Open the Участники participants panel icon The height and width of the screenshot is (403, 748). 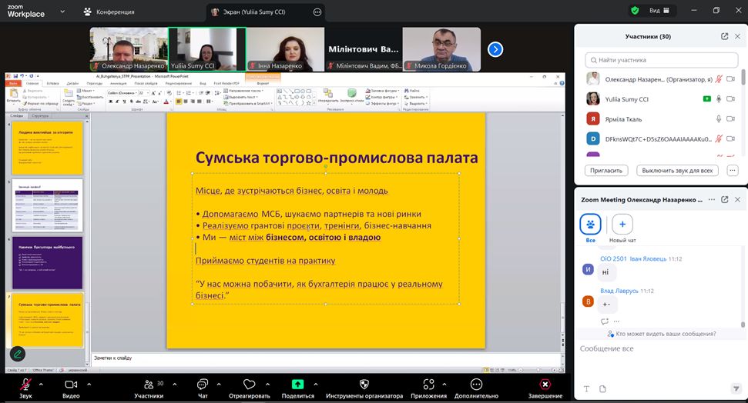(148, 384)
